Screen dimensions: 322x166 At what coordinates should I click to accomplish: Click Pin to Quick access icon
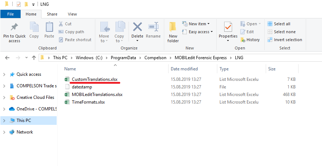point(14,28)
